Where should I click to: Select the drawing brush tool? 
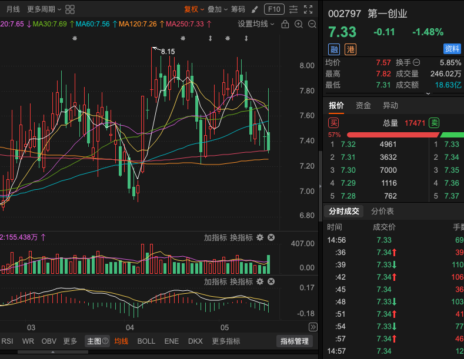(x=255, y=10)
